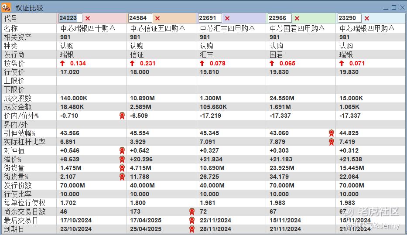The image size is (407, 235).
Task: Click the code input field containing 24223
Action: coord(70,18)
